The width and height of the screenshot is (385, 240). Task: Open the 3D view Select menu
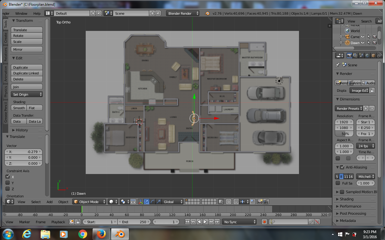pos(36,202)
